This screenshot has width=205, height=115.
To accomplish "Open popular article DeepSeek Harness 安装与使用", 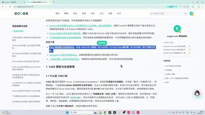I will (x=174, y=46).
